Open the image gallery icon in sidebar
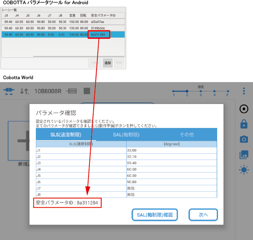 point(244,155)
